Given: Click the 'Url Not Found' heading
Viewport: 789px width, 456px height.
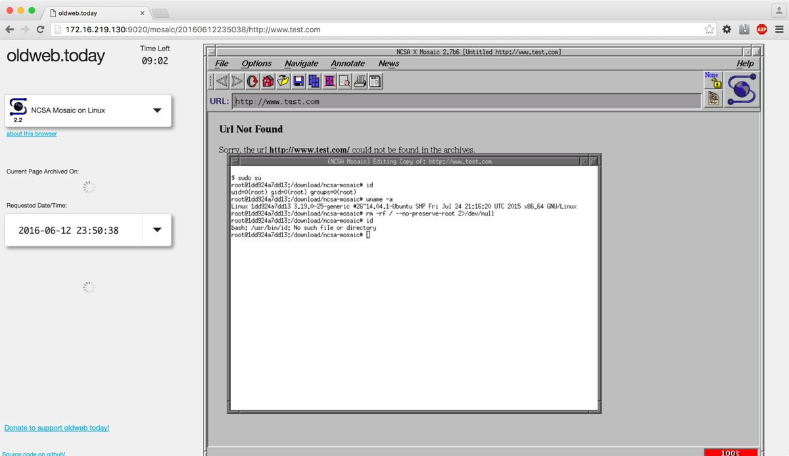Looking at the screenshot, I should [x=251, y=129].
